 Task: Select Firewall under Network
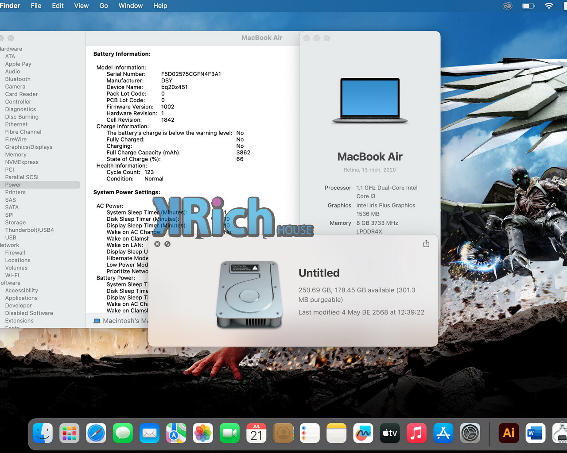[15, 253]
